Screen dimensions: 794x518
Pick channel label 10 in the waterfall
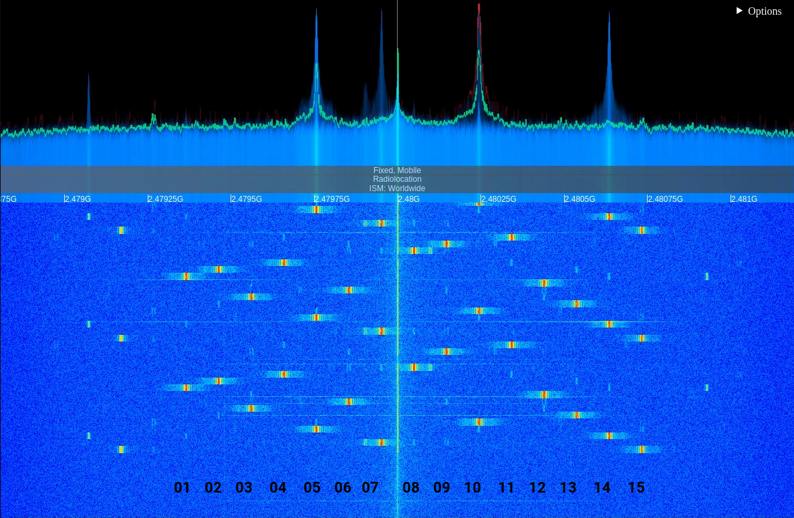473,488
